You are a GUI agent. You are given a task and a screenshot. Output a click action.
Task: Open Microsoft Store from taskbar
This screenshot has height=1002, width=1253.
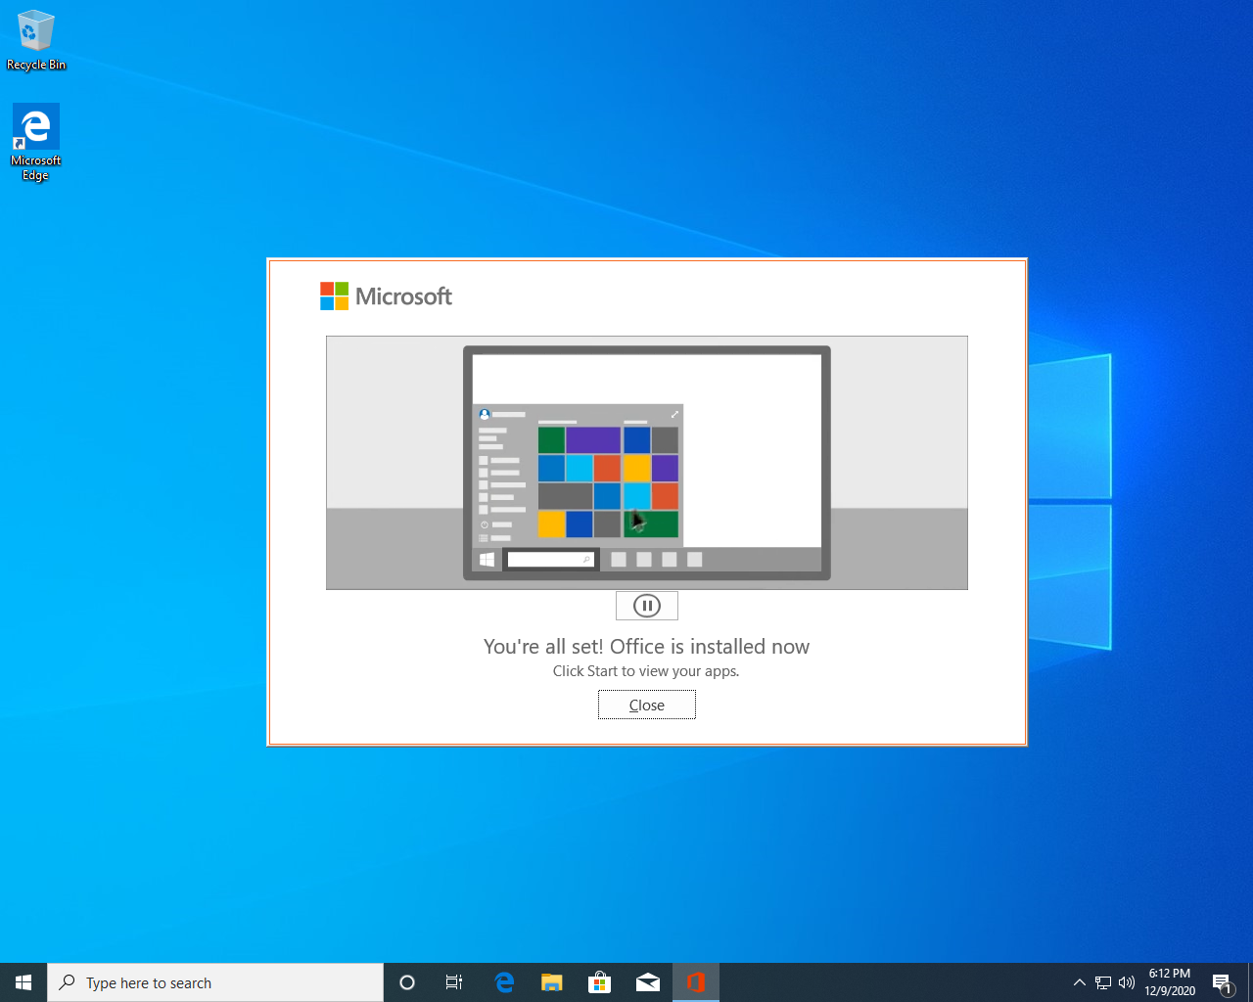pyautogui.click(x=599, y=982)
